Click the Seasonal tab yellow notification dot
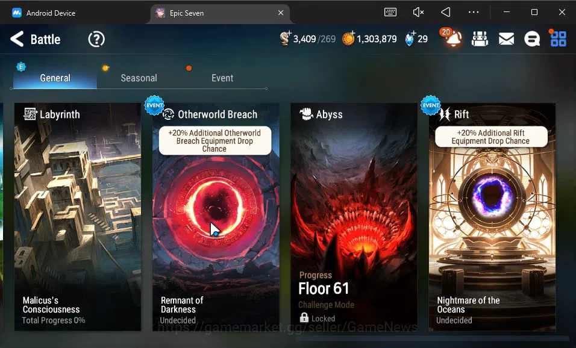Image resolution: width=576 pixels, height=348 pixels. point(105,68)
